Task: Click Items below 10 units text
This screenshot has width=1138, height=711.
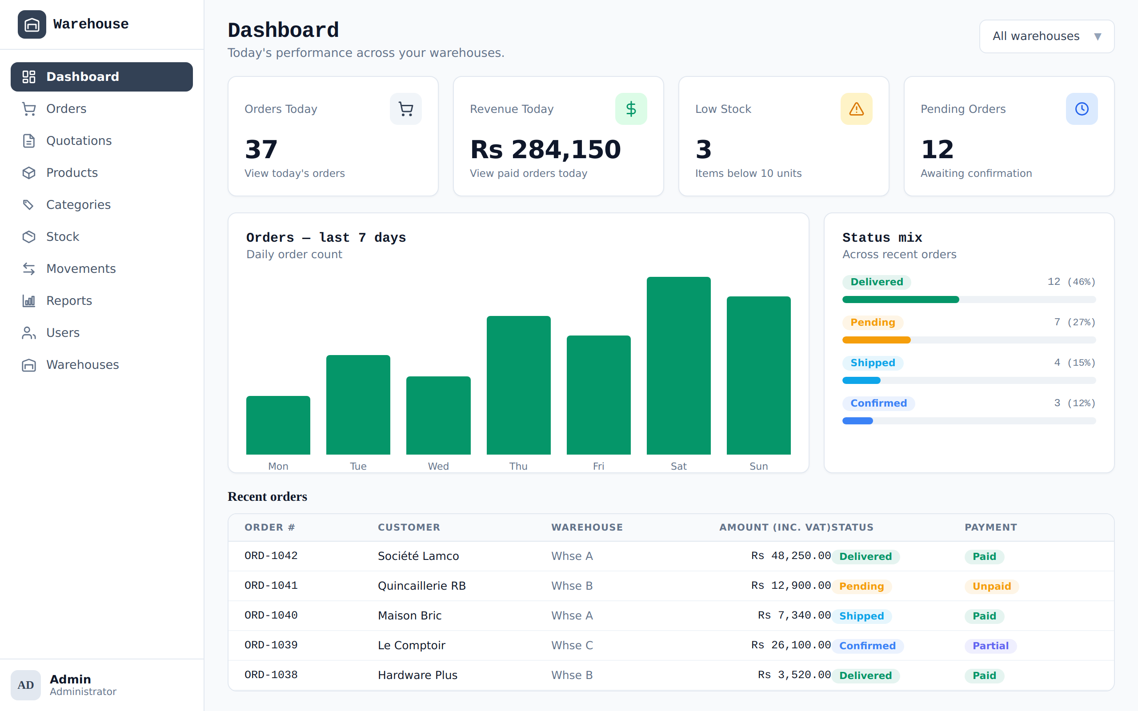Action: (x=748, y=173)
